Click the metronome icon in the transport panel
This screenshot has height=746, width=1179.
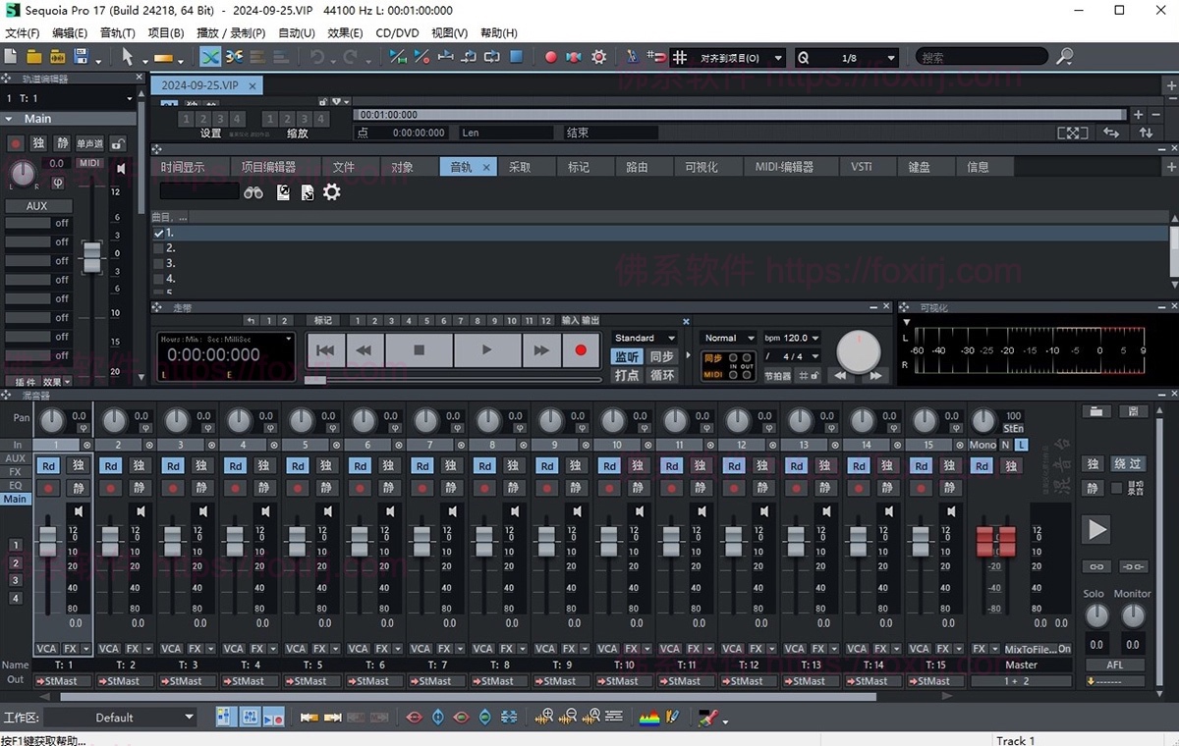779,375
